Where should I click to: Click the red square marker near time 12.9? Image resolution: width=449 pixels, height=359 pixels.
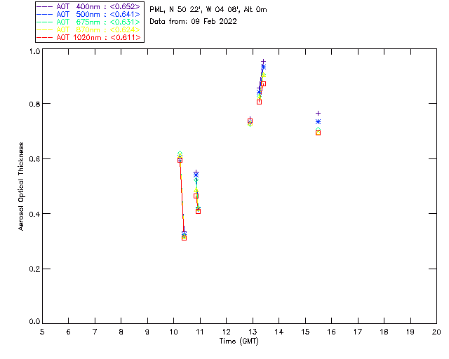point(250,121)
